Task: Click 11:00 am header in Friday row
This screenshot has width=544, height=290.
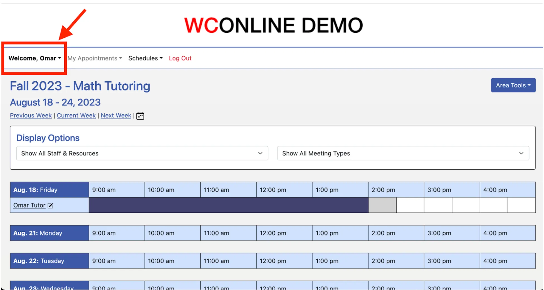Action: [228, 190]
